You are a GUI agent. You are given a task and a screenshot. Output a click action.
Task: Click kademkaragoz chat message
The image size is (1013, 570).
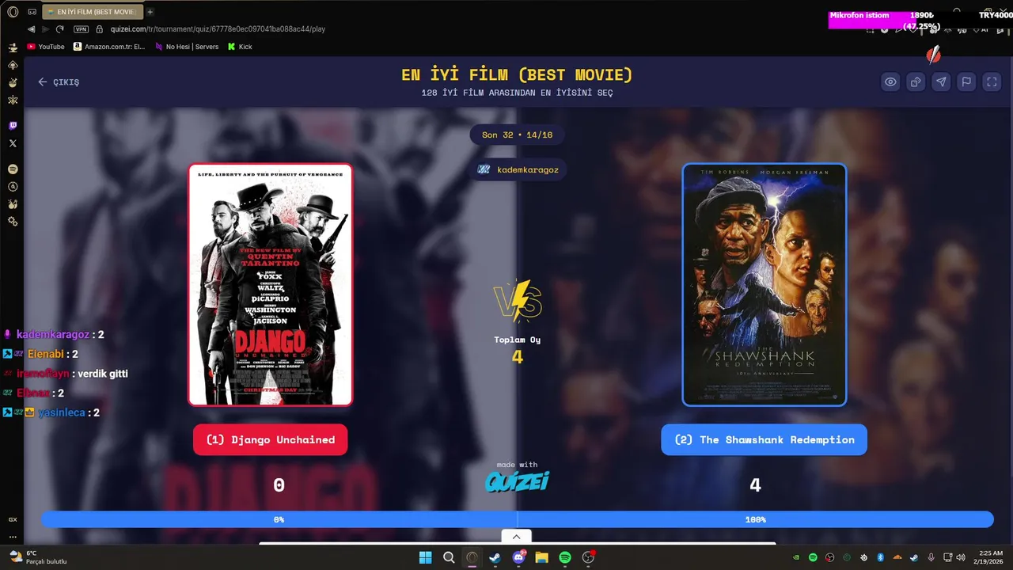pos(54,335)
